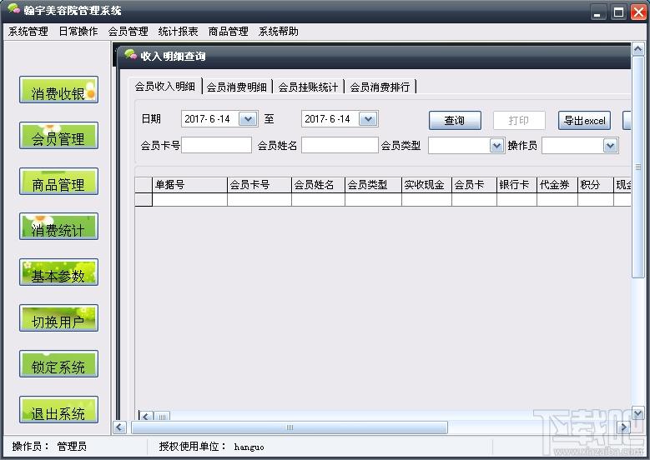Maximize the main application window
Screen dimensions: 650x460
coord(618,12)
